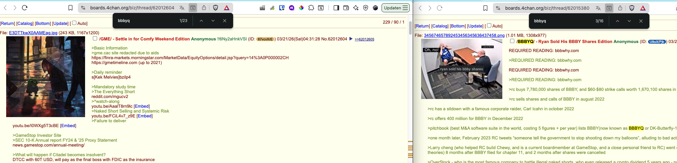677x163 pixels.
Task: Click the left window vertical scrollbar thumb
Action: 410,28
